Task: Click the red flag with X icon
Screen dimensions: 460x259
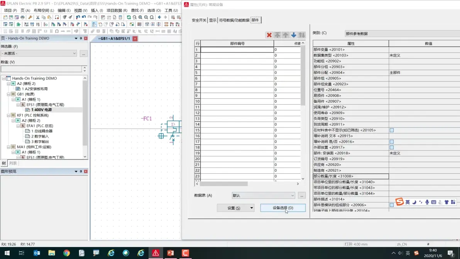Action: (x=86, y=24)
